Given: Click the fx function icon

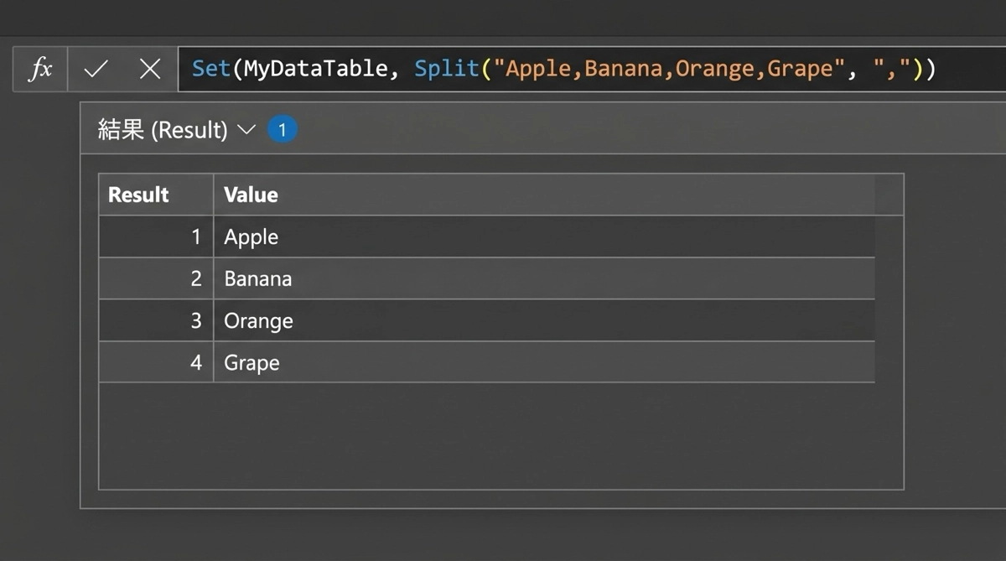Looking at the screenshot, I should pyautogui.click(x=40, y=69).
